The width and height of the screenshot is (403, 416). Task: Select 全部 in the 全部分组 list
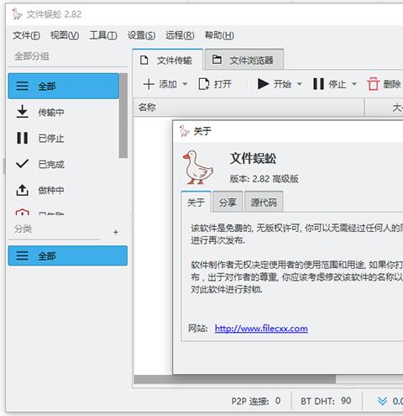point(64,86)
